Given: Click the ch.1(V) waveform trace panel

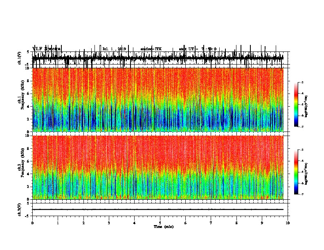Looking at the screenshot, I should coord(160,58).
